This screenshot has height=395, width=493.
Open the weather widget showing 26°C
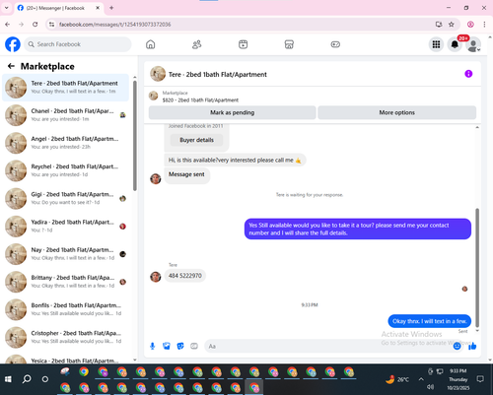click(397, 379)
